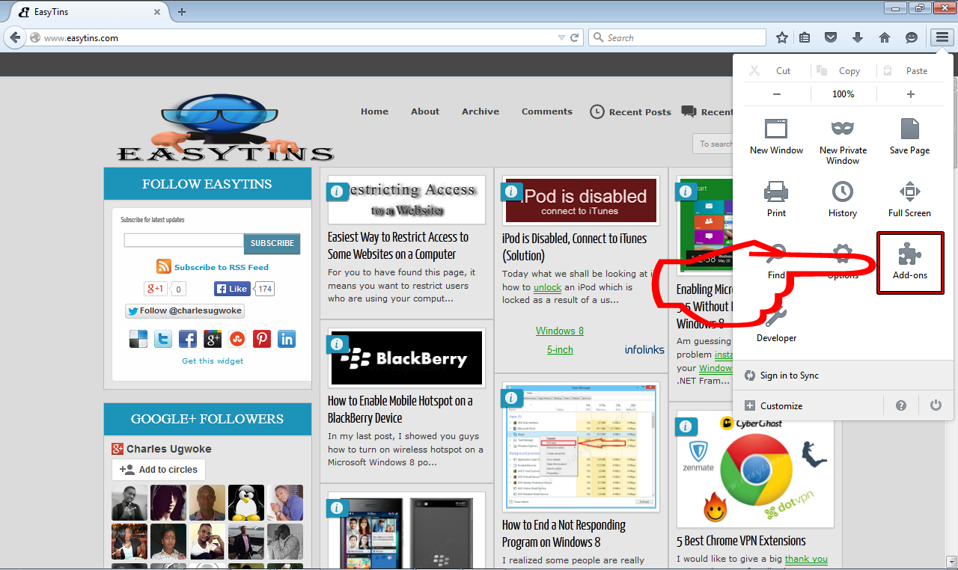Reload the current page
Viewport: 958px width, 570px height.
tap(575, 37)
